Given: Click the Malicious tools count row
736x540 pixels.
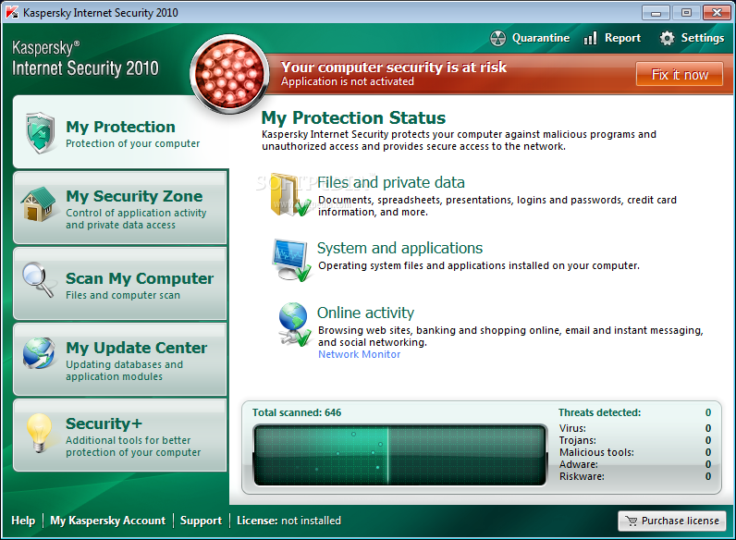Looking at the screenshot, I should point(634,452).
